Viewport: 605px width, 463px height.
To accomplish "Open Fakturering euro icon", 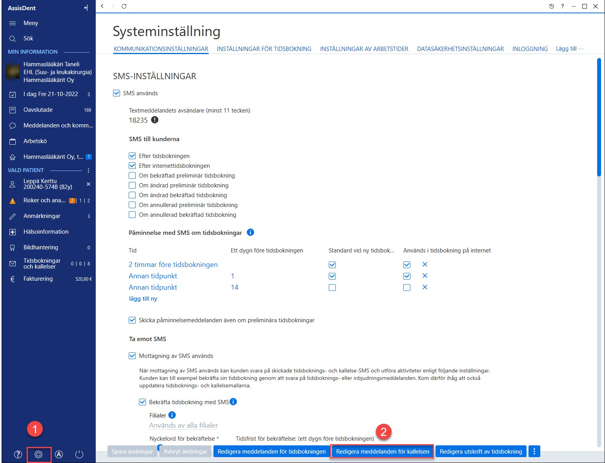I will (13, 279).
